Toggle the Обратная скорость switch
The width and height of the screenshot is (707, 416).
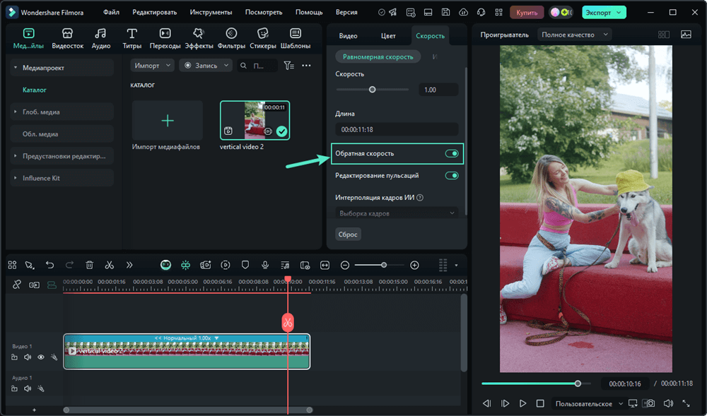click(x=451, y=153)
